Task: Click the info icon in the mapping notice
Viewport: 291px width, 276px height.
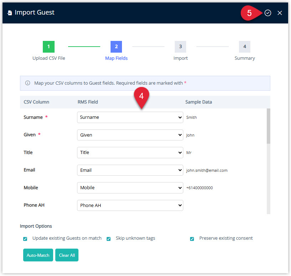Action: [27, 83]
